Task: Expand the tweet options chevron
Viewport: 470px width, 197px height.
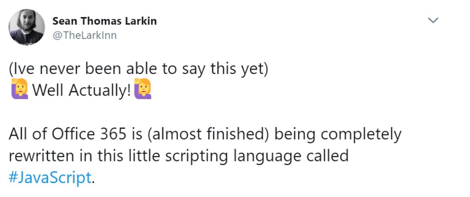Action: pyautogui.click(x=433, y=20)
